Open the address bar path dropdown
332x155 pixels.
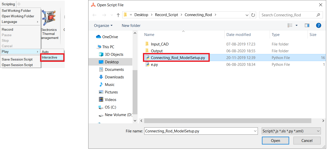pos(247,15)
